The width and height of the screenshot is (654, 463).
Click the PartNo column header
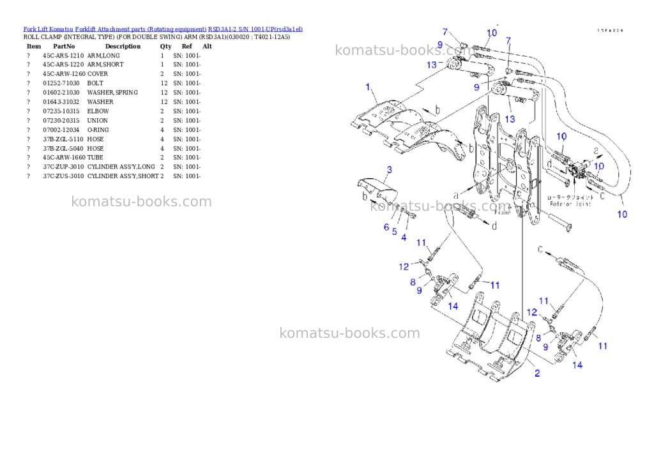click(64, 46)
